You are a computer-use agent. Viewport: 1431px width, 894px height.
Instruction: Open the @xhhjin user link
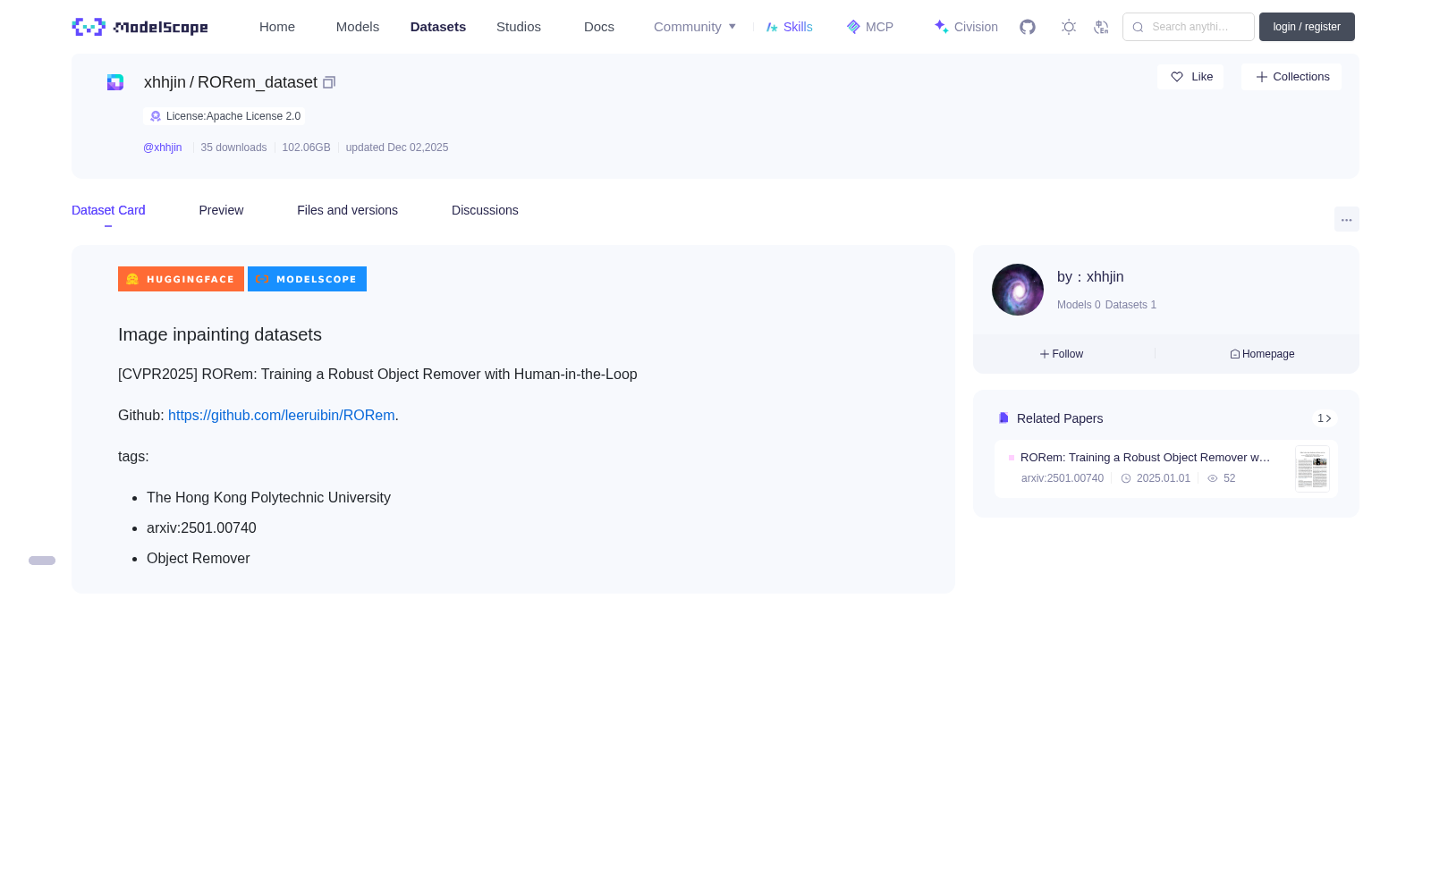[x=163, y=148]
